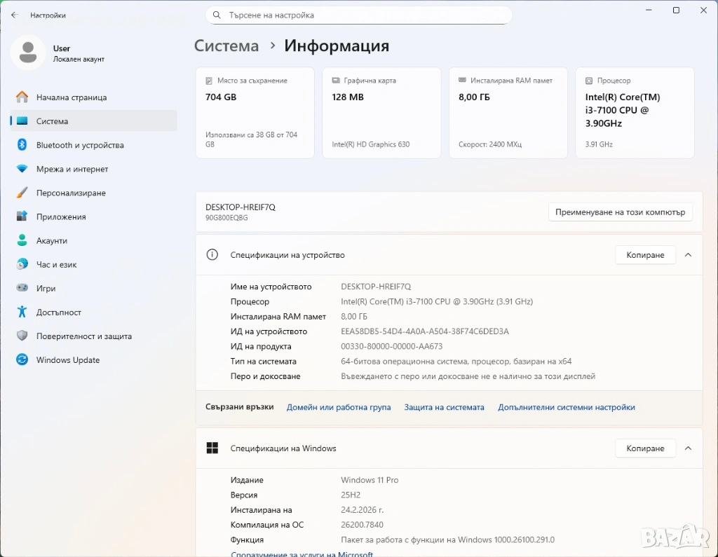Open the Приложения sidebar icon
The width and height of the screenshot is (718, 557).
pos(22,216)
